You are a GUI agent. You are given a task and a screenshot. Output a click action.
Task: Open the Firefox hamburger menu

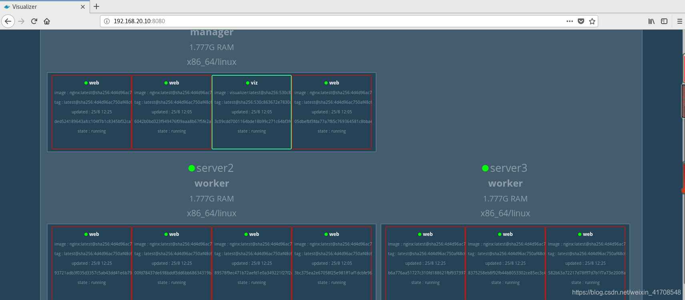pyautogui.click(x=679, y=21)
